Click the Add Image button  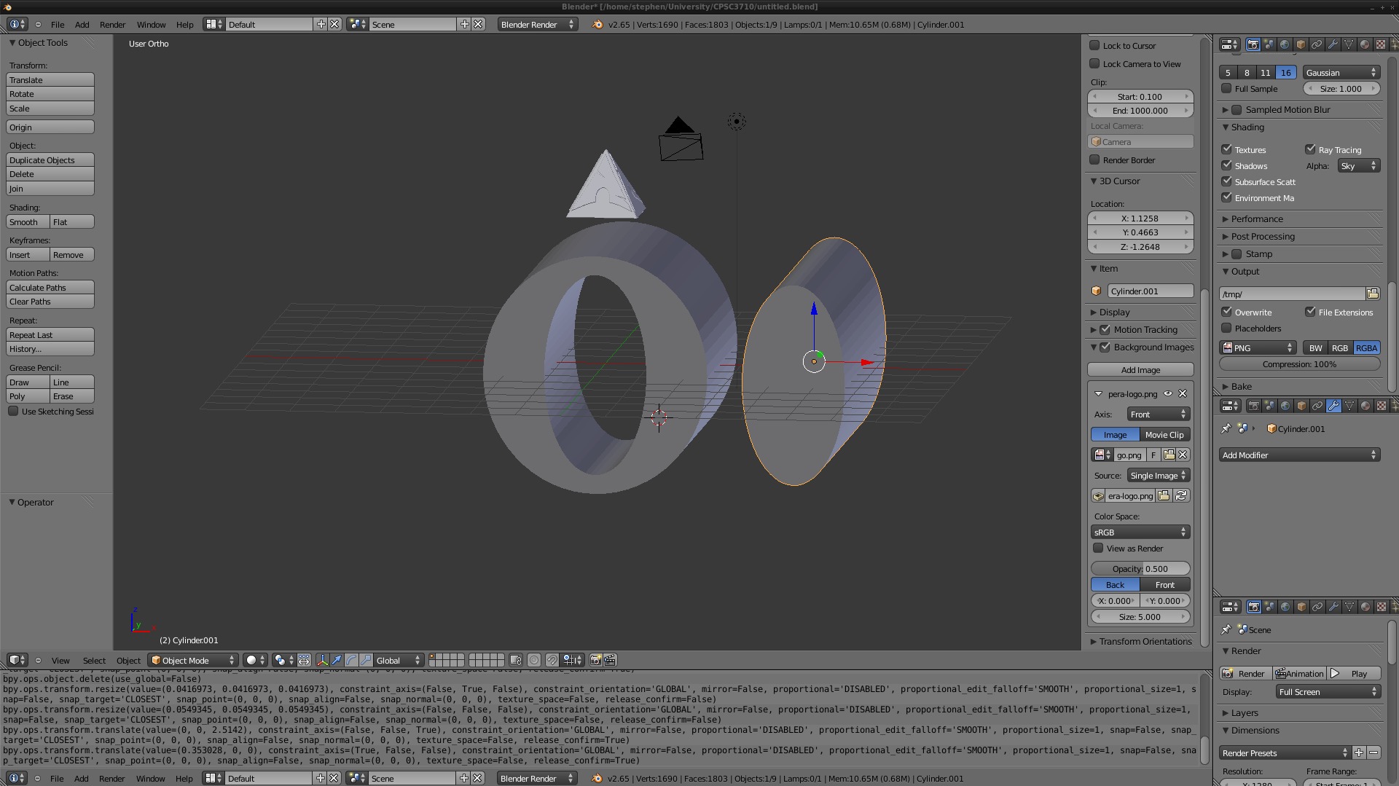point(1140,369)
